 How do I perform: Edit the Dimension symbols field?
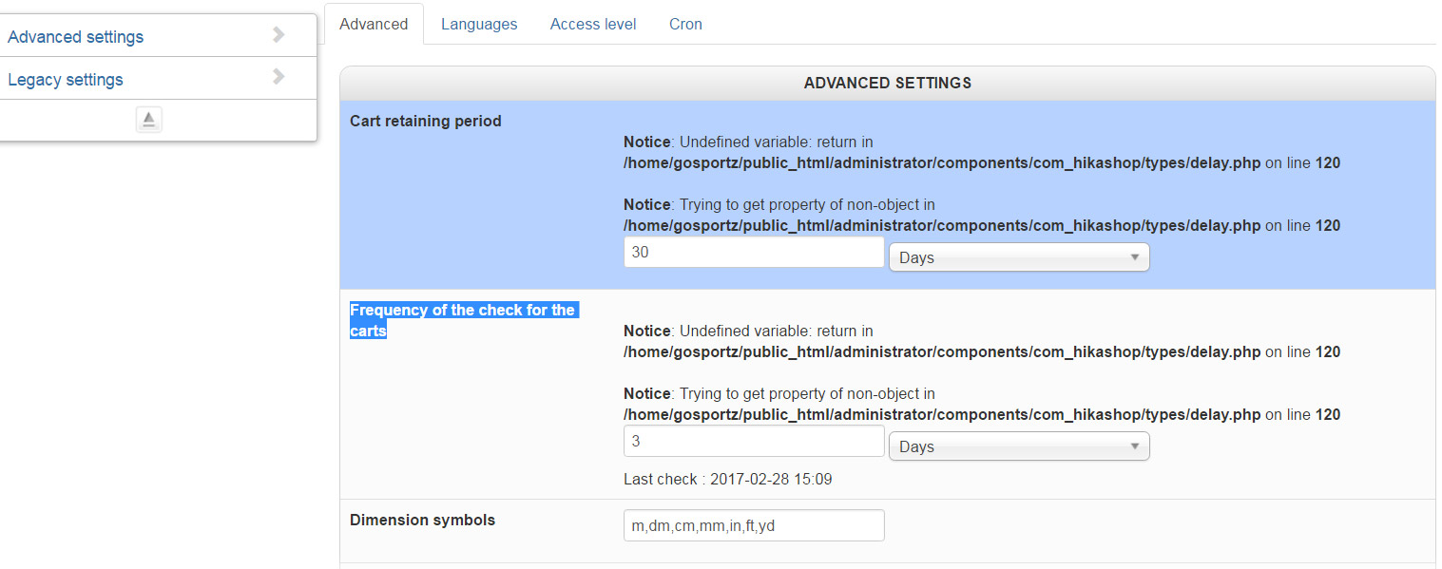pyautogui.click(x=754, y=525)
